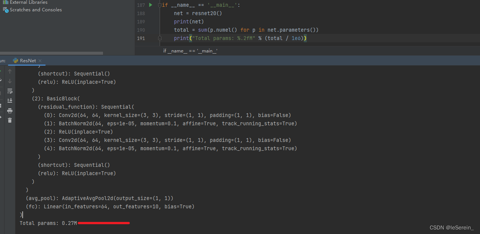This screenshot has width=480, height=234.
Task: Select Scratches and Consoles tree item
Action: click(36, 10)
